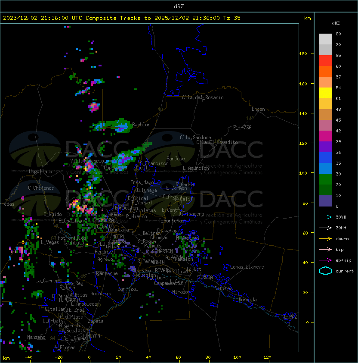
Task: Click the cyan 50YD arrow legend icon
Action: pyautogui.click(x=325, y=217)
